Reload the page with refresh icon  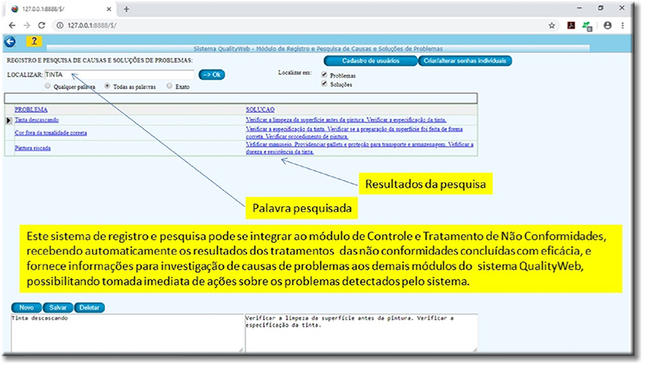pyautogui.click(x=42, y=25)
